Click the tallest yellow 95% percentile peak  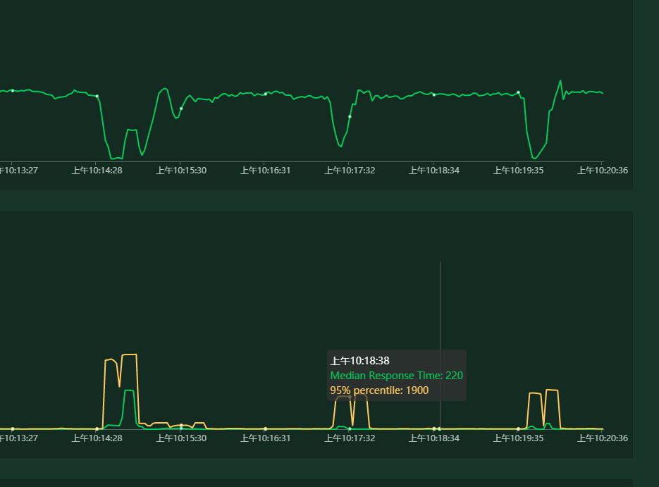(x=129, y=355)
